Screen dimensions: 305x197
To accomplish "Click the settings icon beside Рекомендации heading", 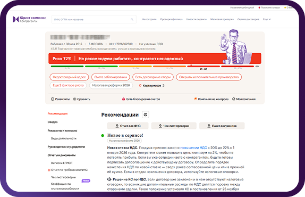I will (x=146, y=114).
